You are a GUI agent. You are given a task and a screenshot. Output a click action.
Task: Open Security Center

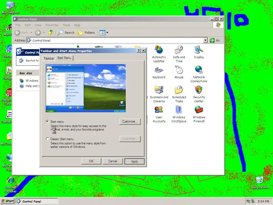coord(199,94)
